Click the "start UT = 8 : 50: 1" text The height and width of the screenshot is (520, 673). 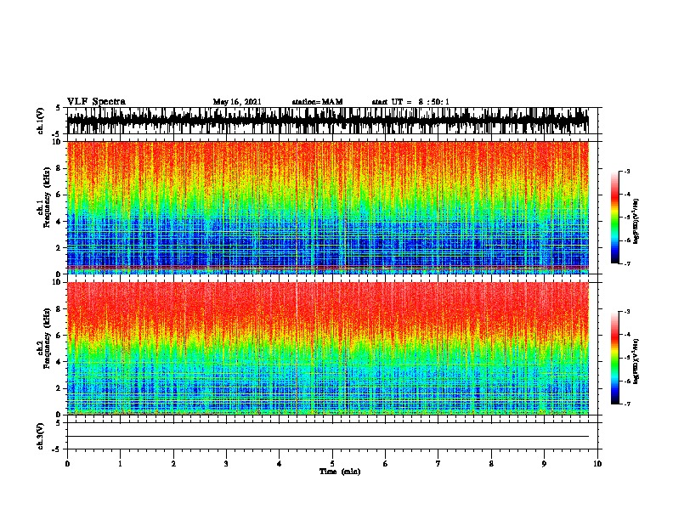(x=410, y=102)
